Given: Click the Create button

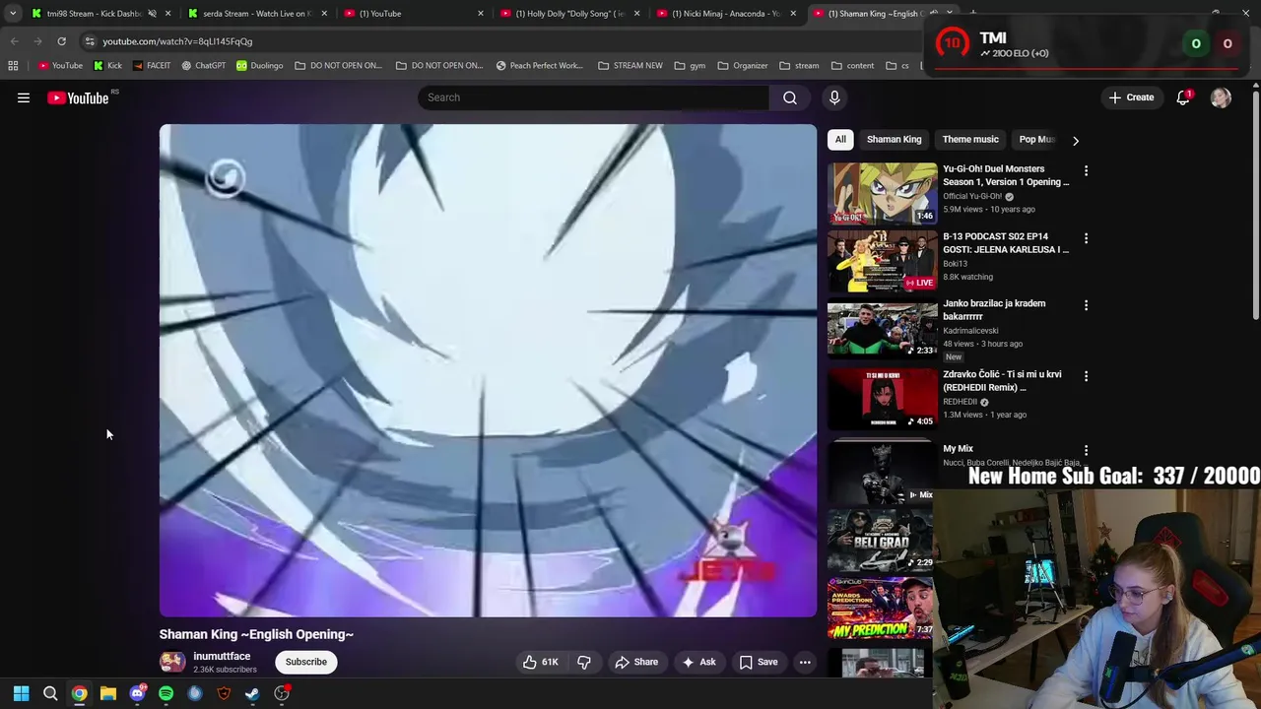Looking at the screenshot, I should [1131, 97].
